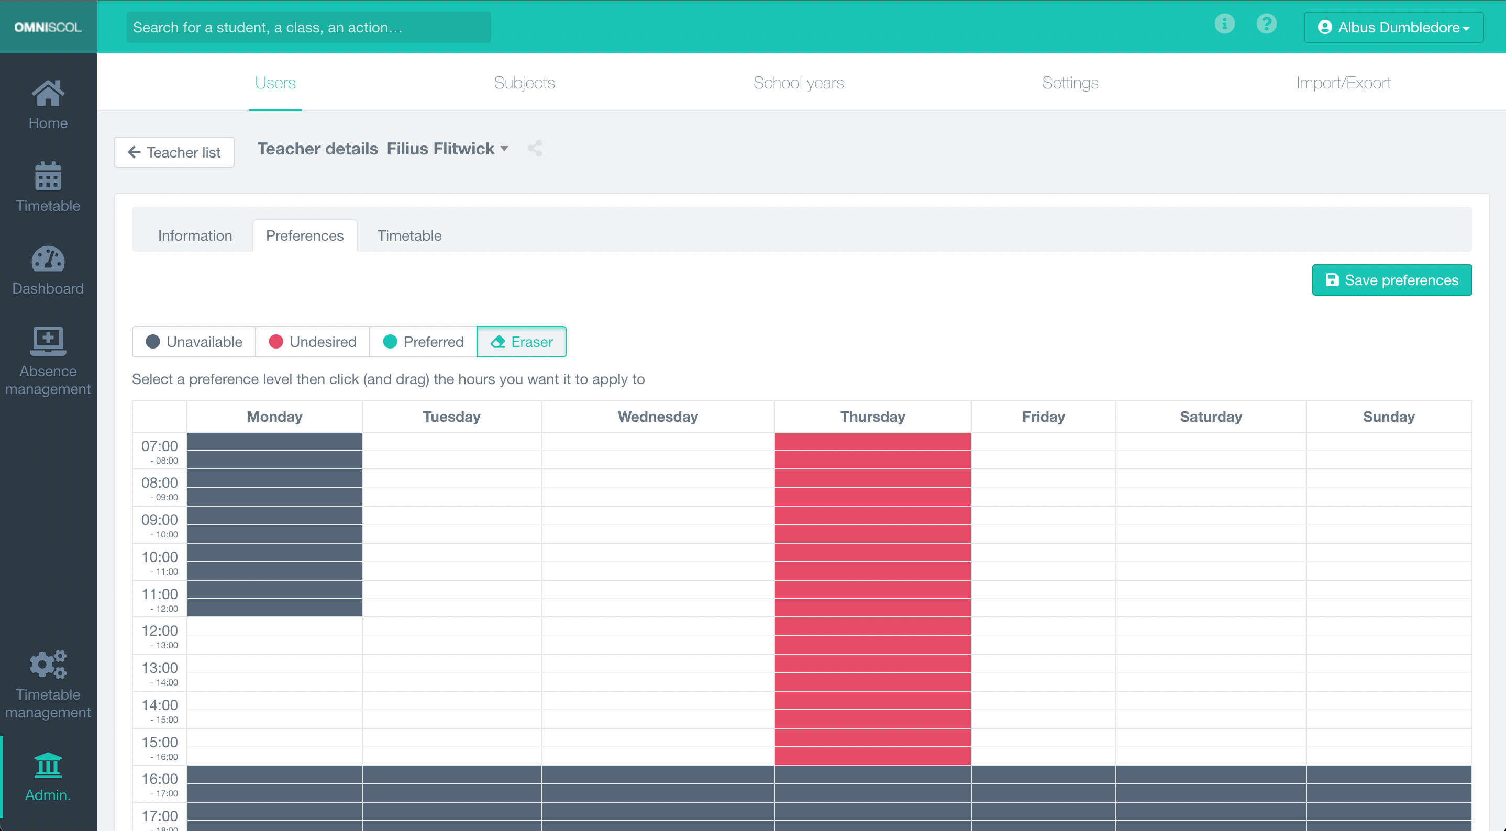Open the help question mark icon
This screenshot has height=831, width=1506.
pos(1266,24)
